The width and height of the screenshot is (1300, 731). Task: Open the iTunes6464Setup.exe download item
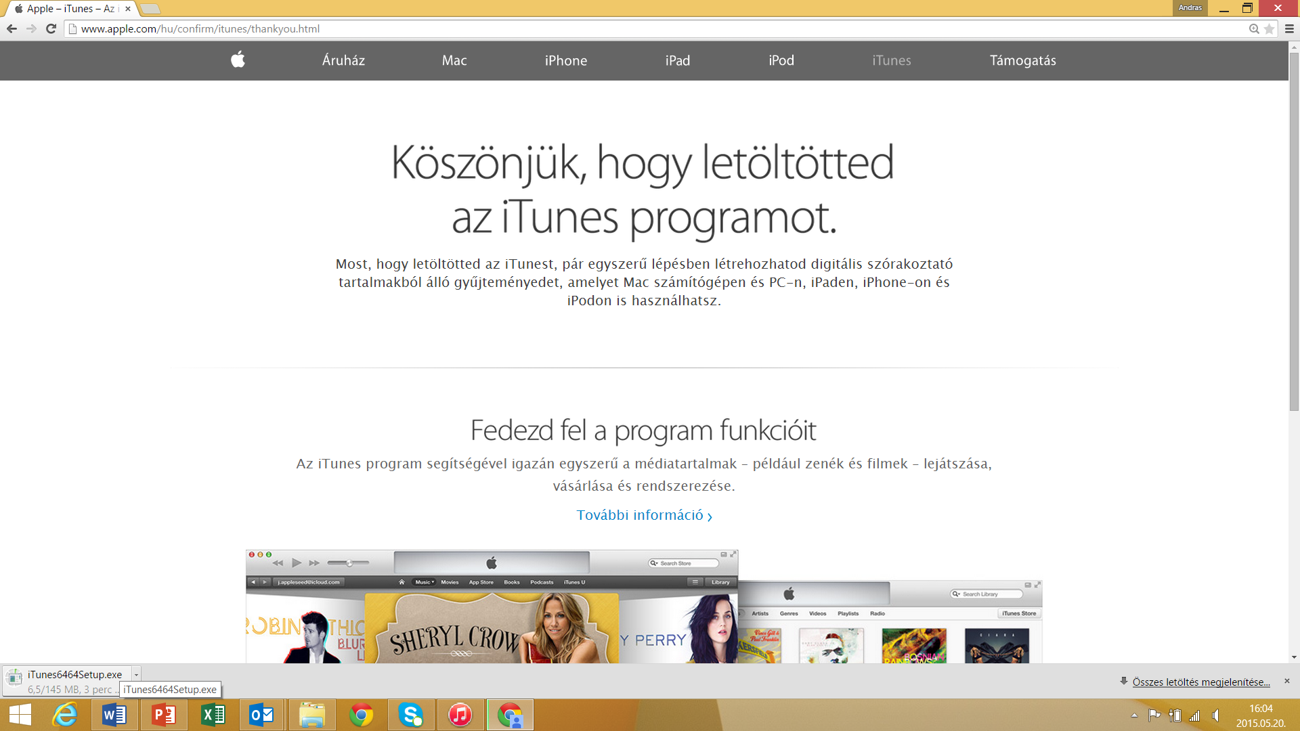pos(67,681)
